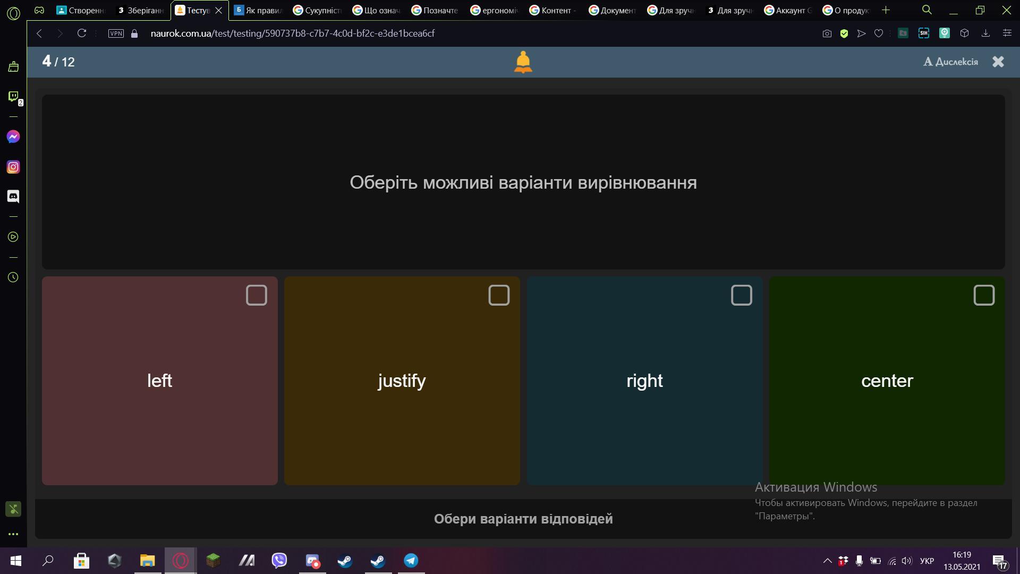The width and height of the screenshot is (1020, 574).
Task: Check the "left" answer checkbox
Action: point(256,295)
